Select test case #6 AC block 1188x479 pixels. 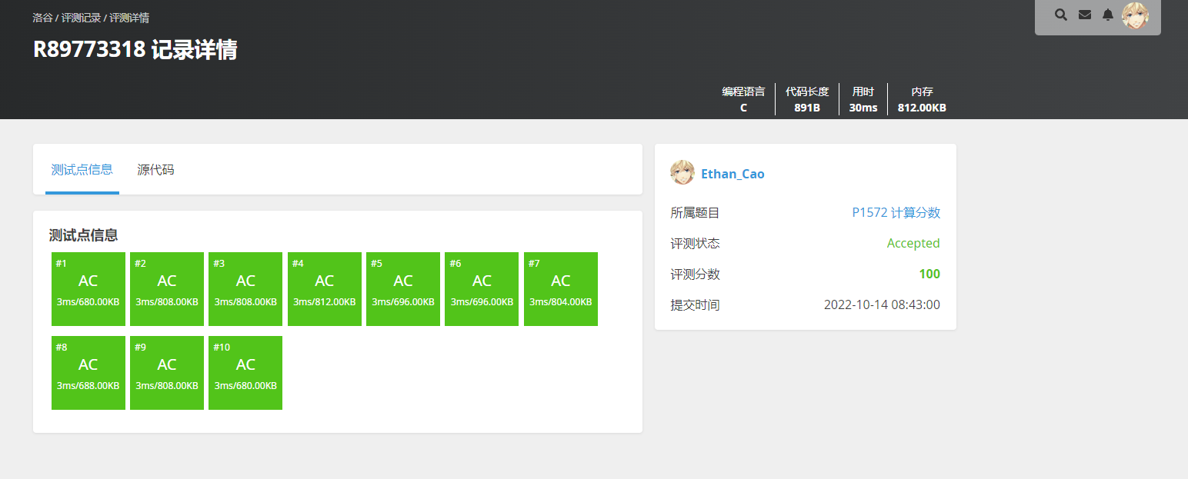coord(482,289)
